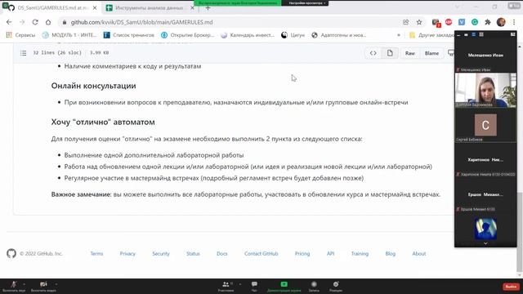523x294 pixels.
Task: Open the Сервисы apps bookmark
Action: [x=20, y=35]
